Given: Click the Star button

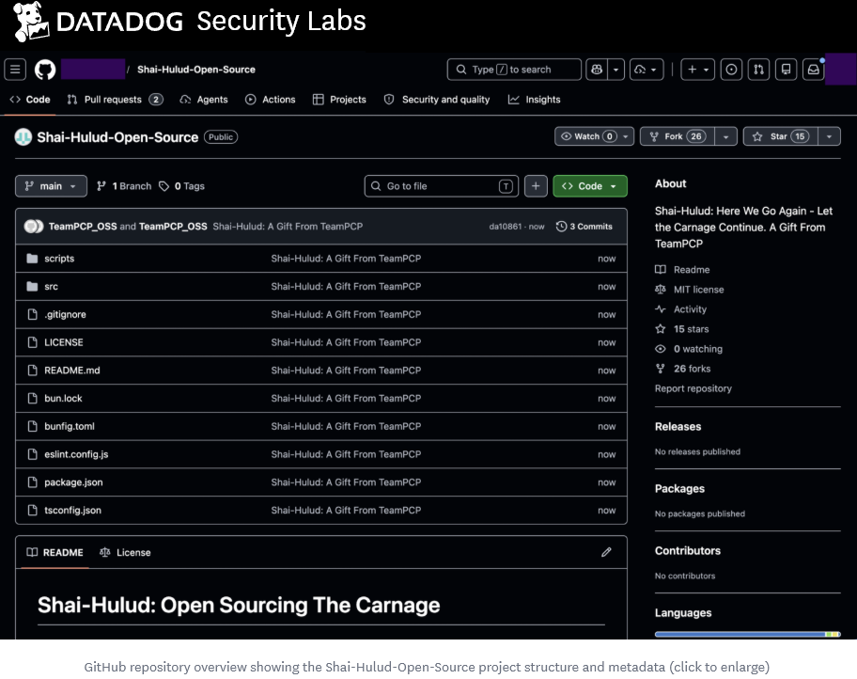Looking at the screenshot, I should point(781,136).
